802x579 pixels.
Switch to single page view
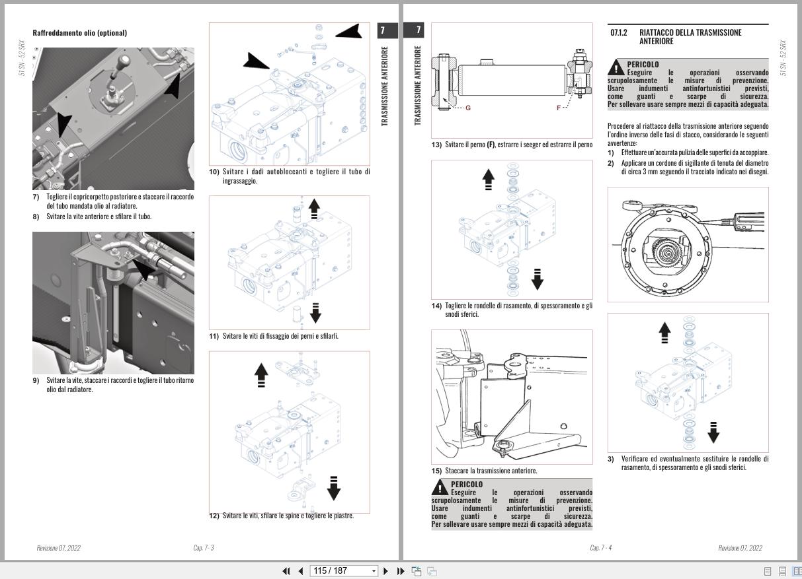coord(768,572)
